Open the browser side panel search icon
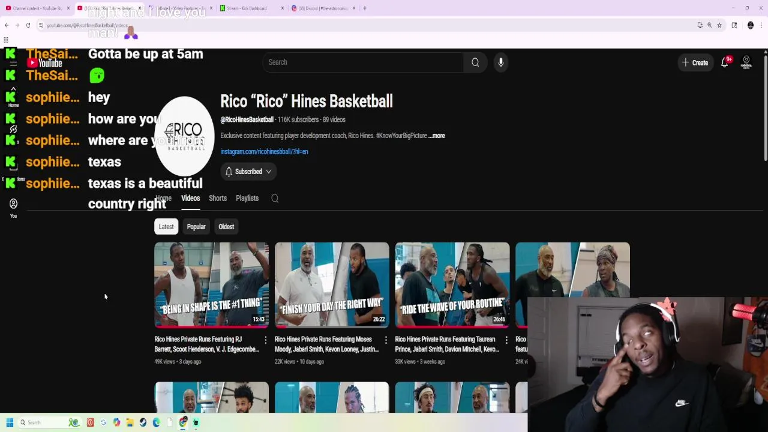 (734, 25)
